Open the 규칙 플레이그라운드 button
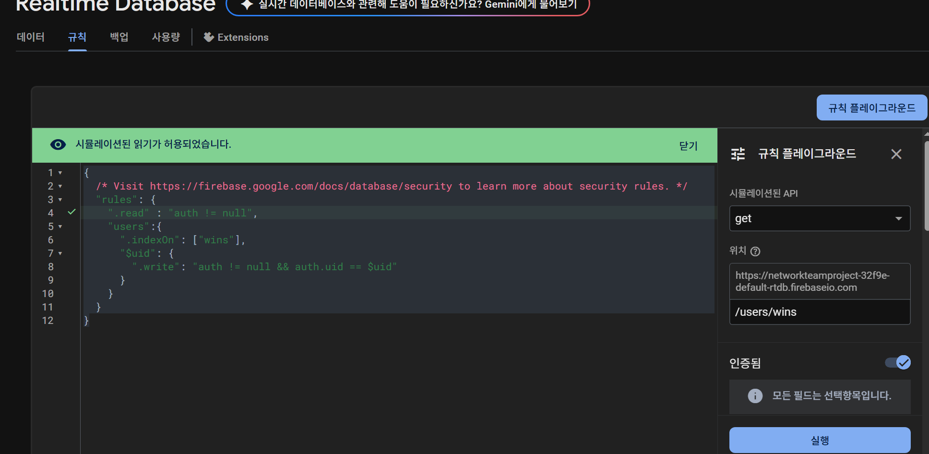 point(872,108)
